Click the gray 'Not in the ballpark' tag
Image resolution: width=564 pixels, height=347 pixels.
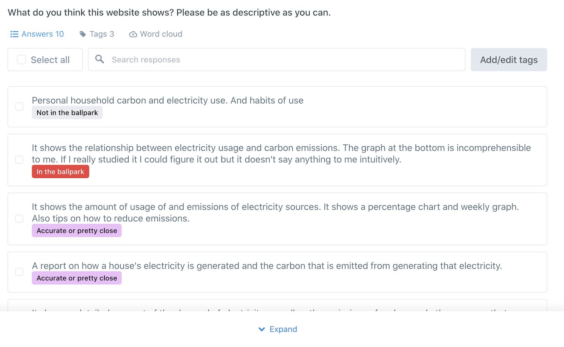point(67,113)
